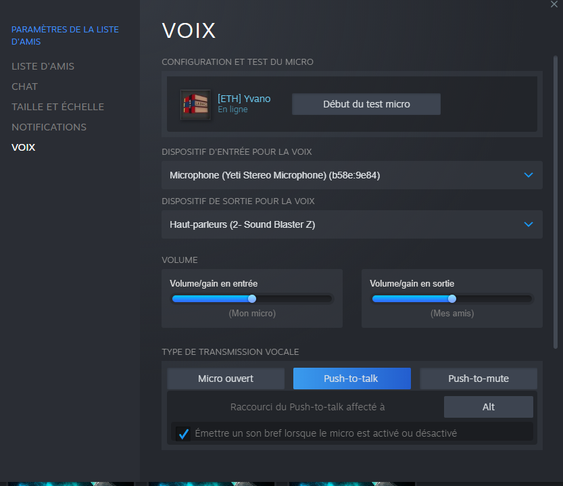
Task: Select Push-to-mute transmission mode
Action: click(x=479, y=379)
